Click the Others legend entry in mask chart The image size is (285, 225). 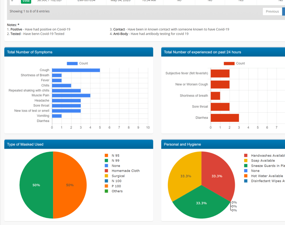pos(114,191)
